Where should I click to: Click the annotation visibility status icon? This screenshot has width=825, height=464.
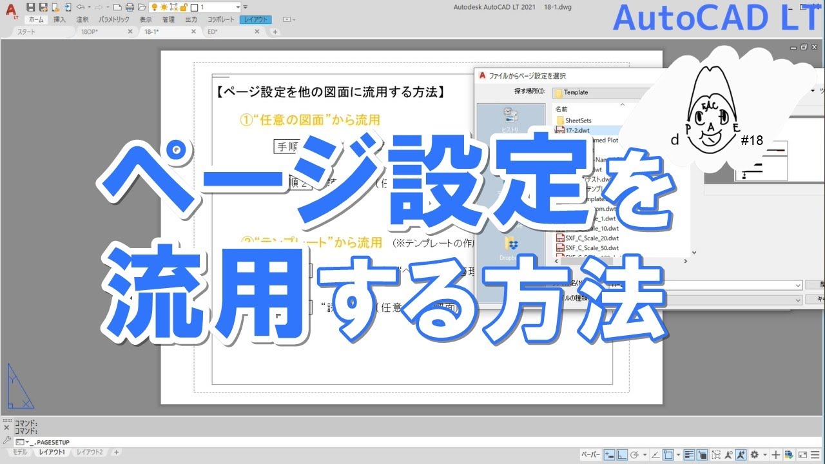(729, 454)
